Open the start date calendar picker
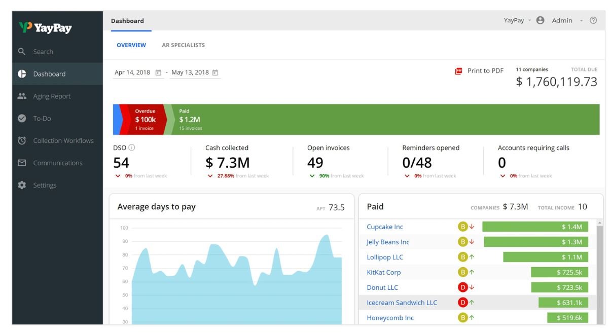Viewport: 612px width, 335px height. 158,72
